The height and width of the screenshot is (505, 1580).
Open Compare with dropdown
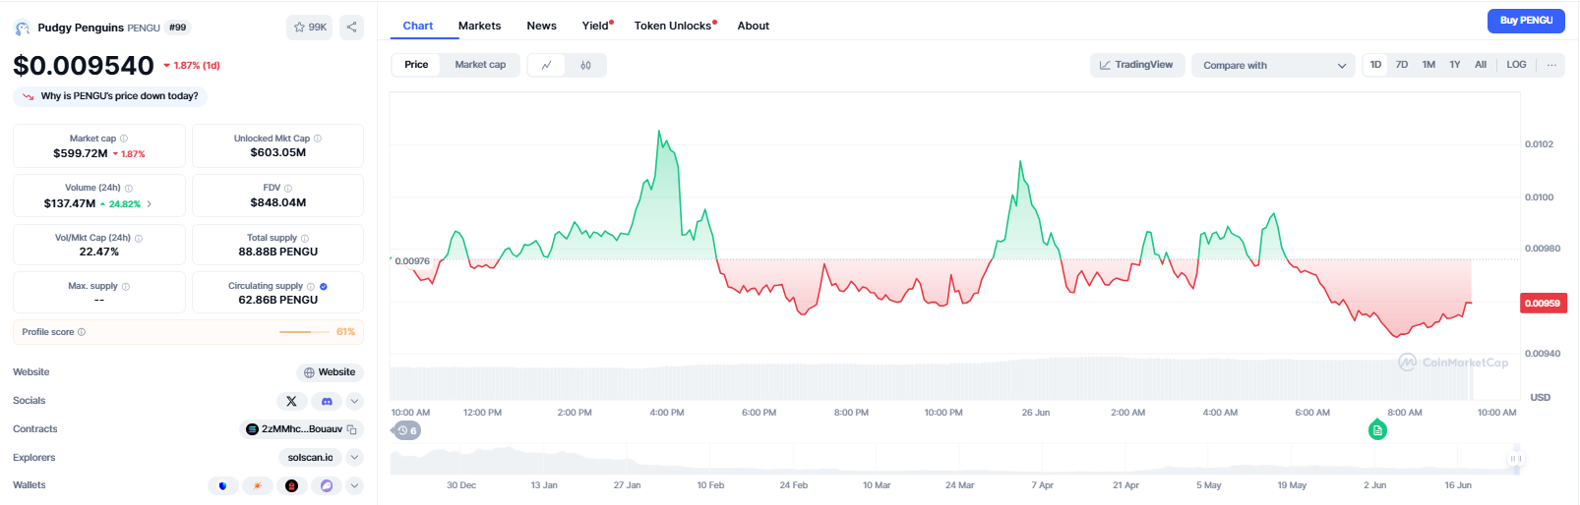[x=1274, y=65]
